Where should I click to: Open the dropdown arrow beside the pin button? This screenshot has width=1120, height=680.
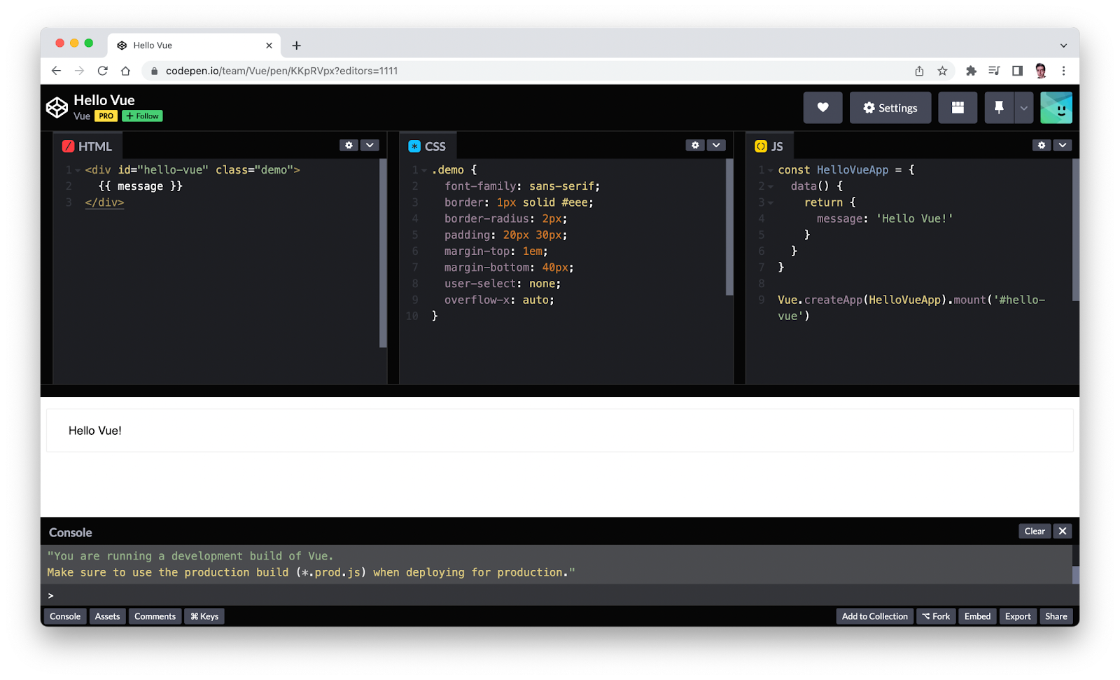tap(1023, 108)
